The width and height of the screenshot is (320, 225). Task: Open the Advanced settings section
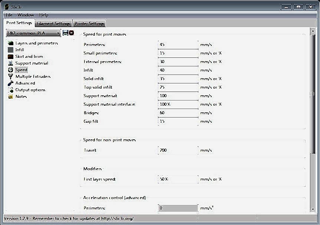click(25, 83)
